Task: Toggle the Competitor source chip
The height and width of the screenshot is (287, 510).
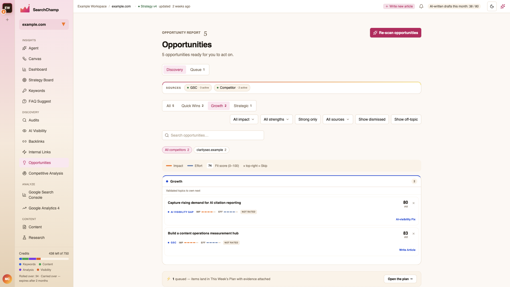Action: pyautogui.click(x=232, y=88)
